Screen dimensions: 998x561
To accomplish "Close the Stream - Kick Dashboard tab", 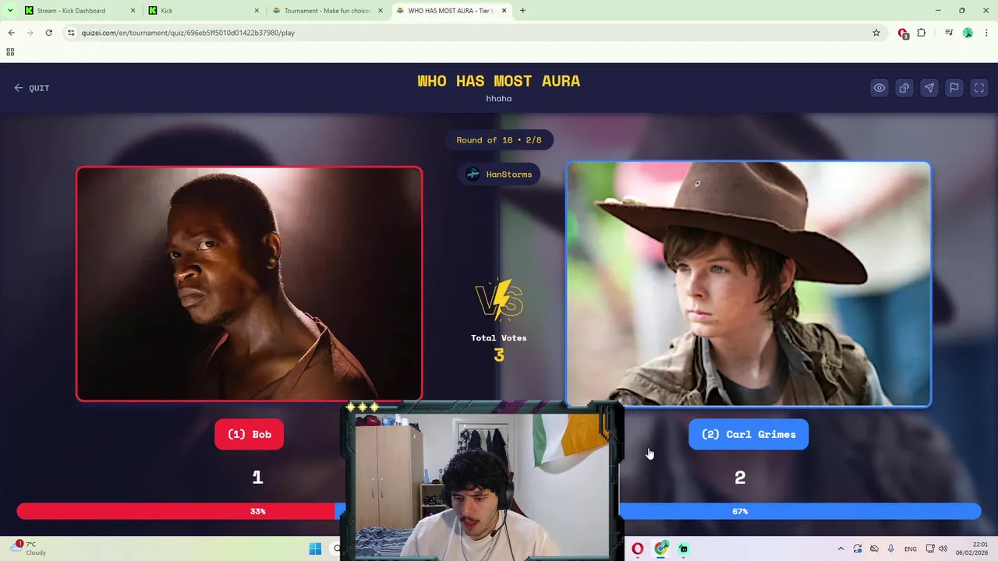I will 133,11.
